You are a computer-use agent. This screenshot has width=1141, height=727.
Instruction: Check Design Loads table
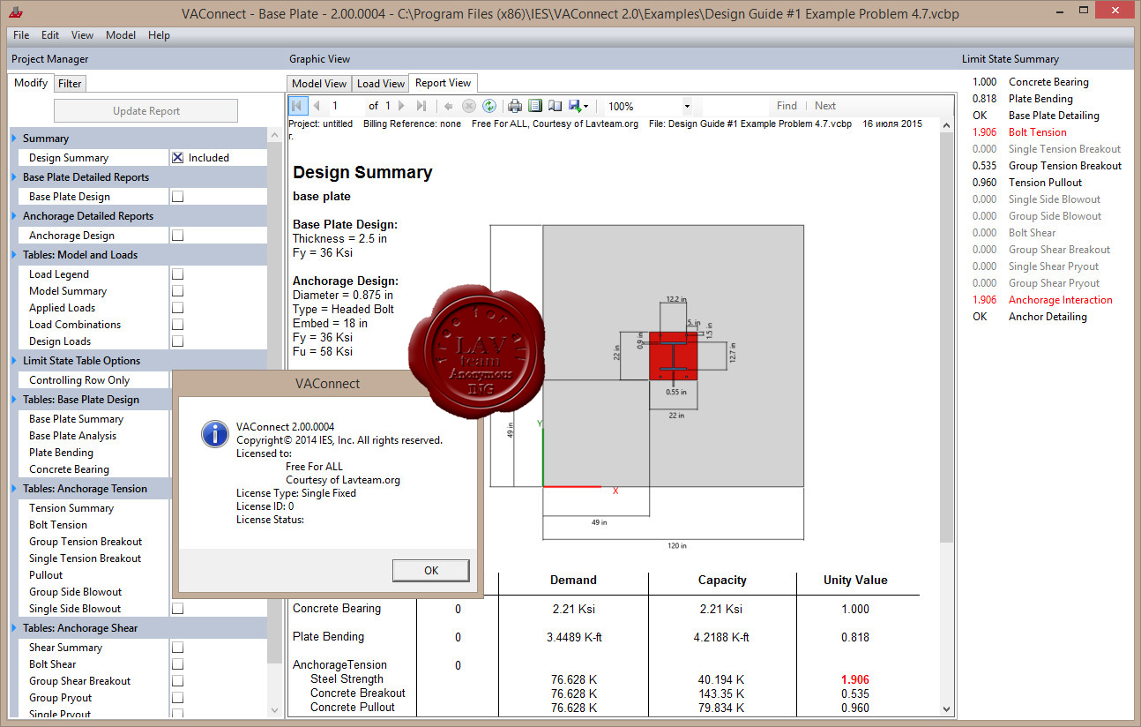(x=178, y=341)
